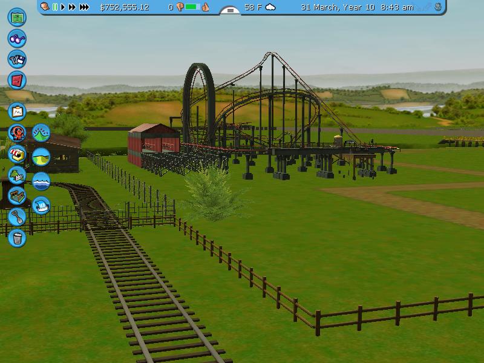This screenshot has width=484, height=363.
Task: Choose the water placement tool
Action: click(41, 181)
